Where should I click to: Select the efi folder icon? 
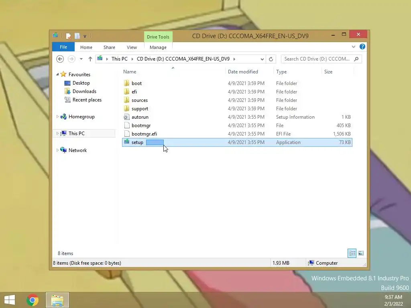click(126, 92)
